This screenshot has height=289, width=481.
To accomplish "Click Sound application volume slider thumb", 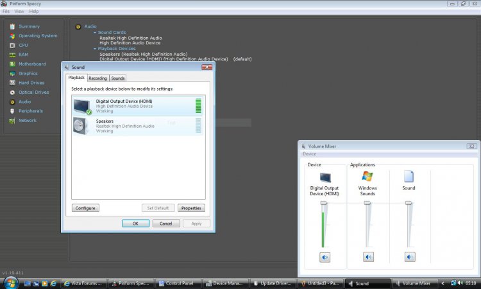I will pos(409,203).
